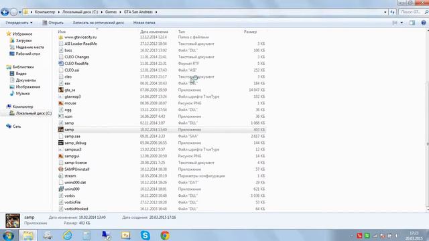This screenshot has width=429, height=241.
Task: Click the samp thumbnail in the details pane
Action: click(13, 221)
